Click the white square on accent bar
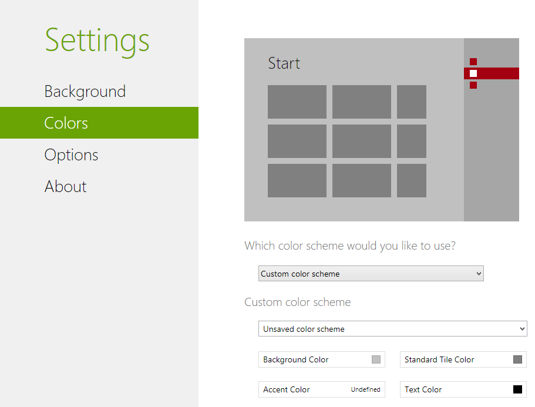 pyautogui.click(x=473, y=73)
